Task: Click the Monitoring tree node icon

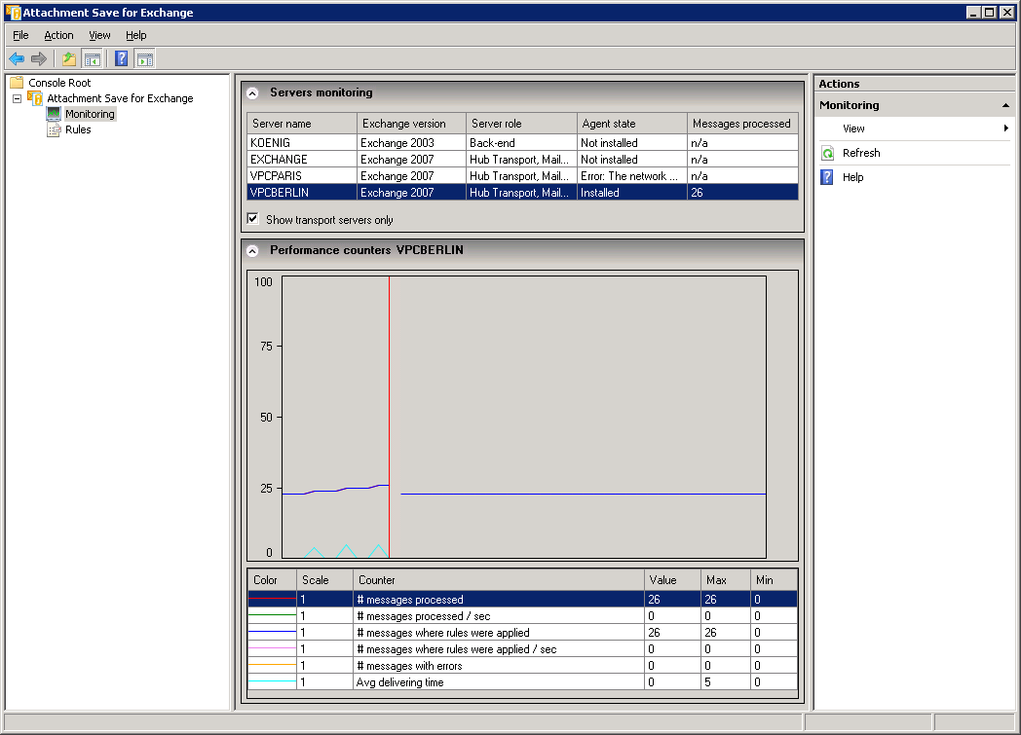Action: tap(54, 114)
